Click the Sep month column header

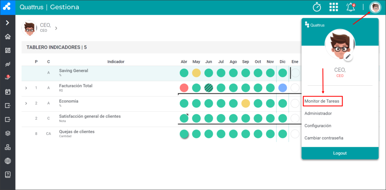point(246,62)
